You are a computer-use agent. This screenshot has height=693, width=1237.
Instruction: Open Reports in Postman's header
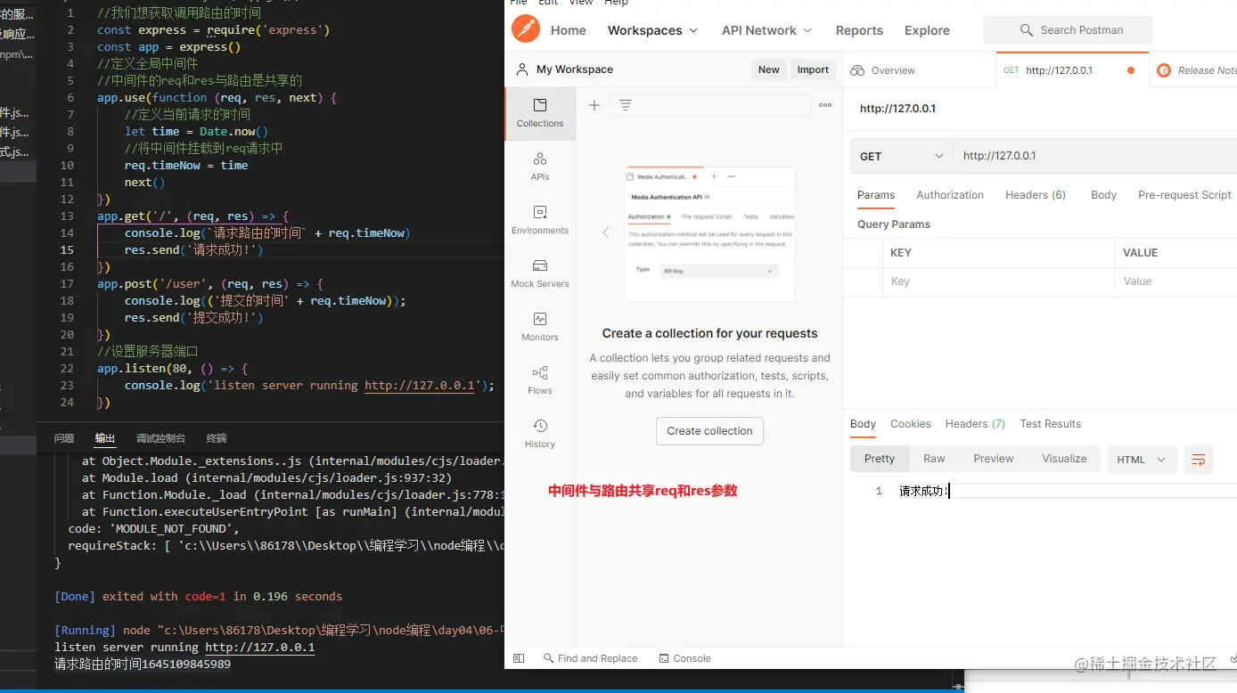(859, 30)
